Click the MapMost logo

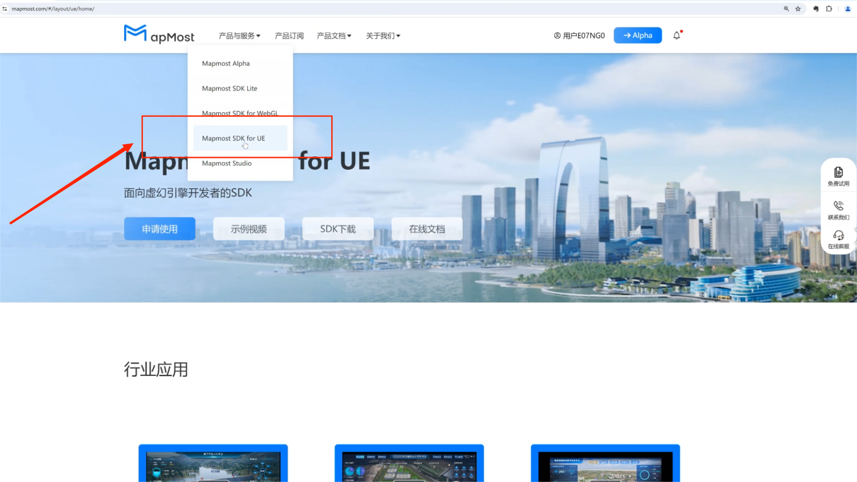[159, 34]
